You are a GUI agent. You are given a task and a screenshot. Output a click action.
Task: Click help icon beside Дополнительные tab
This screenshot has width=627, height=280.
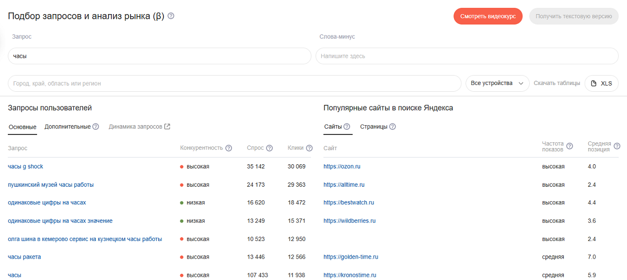[x=96, y=127]
